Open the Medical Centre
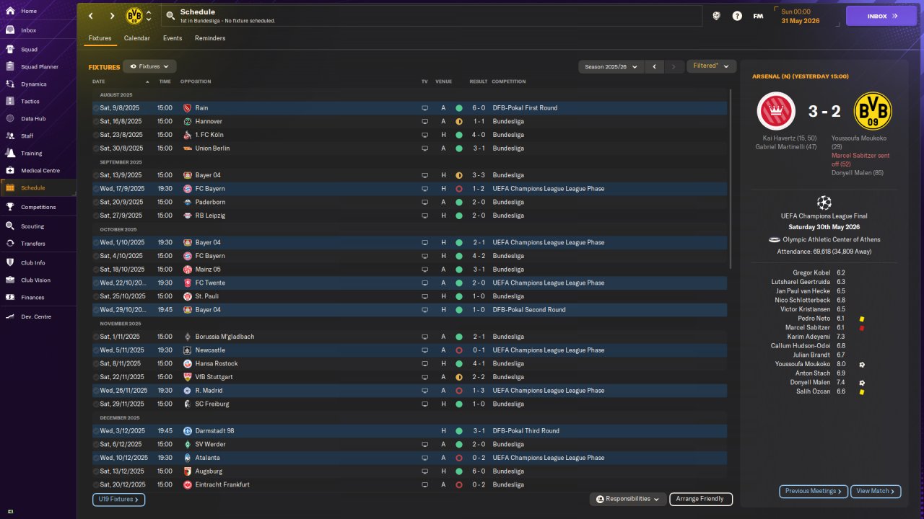 [x=38, y=171]
